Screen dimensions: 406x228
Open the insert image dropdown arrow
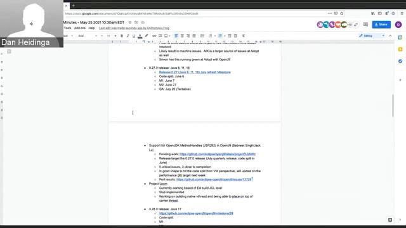pos(169,36)
